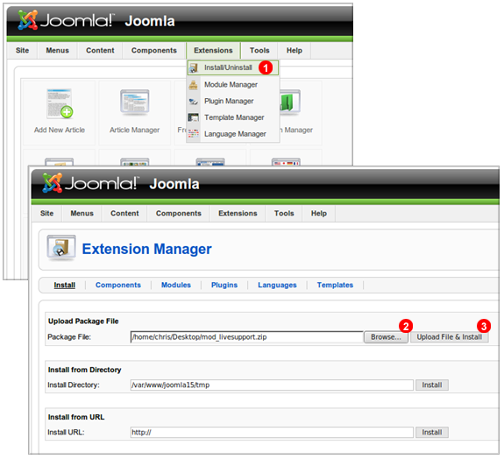Image resolution: width=504 pixels, height=459 pixels.
Task: Click the Add New Article icon
Action: tap(60, 103)
